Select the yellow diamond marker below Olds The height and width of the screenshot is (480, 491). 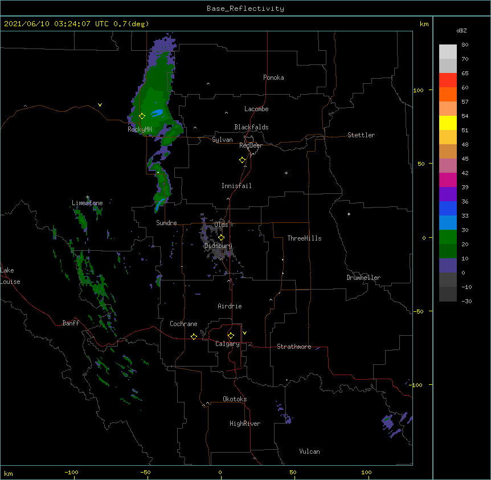pos(222,238)
